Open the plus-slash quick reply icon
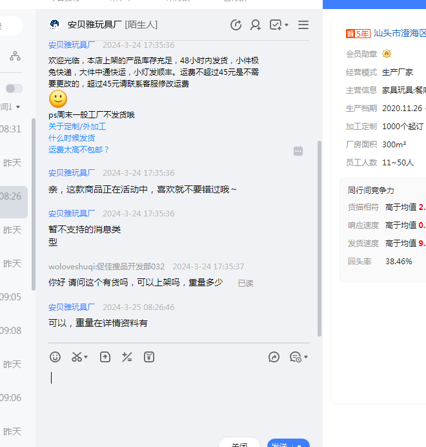 127,357
